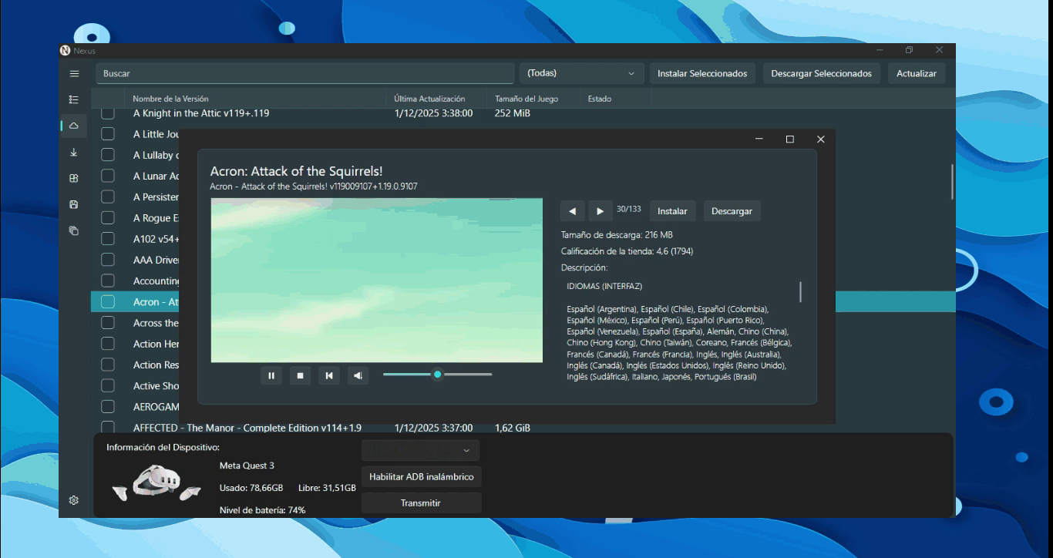The width and height of the screenshot is (1053, 558).
Task: Tick checkbox for A Rogue row
Action: pyautogui.click(x=108, y=218)
